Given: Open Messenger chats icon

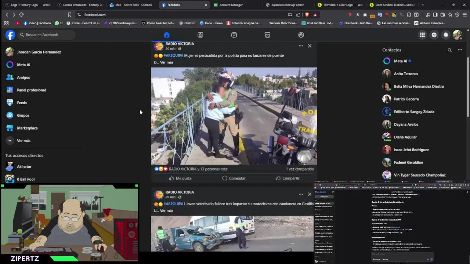Looking at the screenshot, I should click(434, 35).
